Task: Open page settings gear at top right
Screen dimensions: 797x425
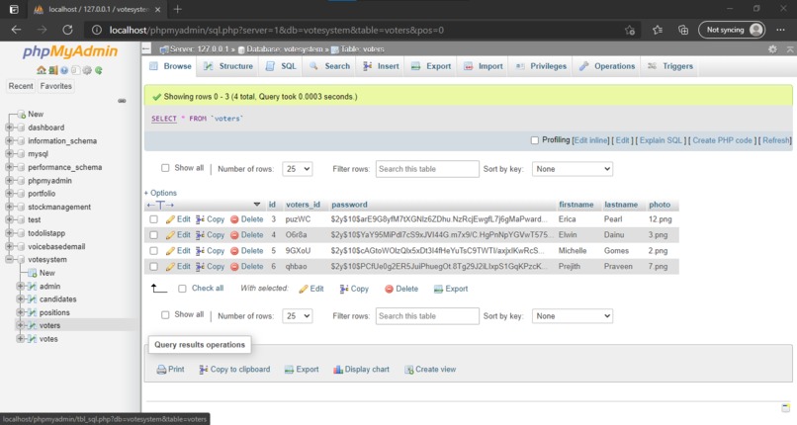Action: click(772, 49)
